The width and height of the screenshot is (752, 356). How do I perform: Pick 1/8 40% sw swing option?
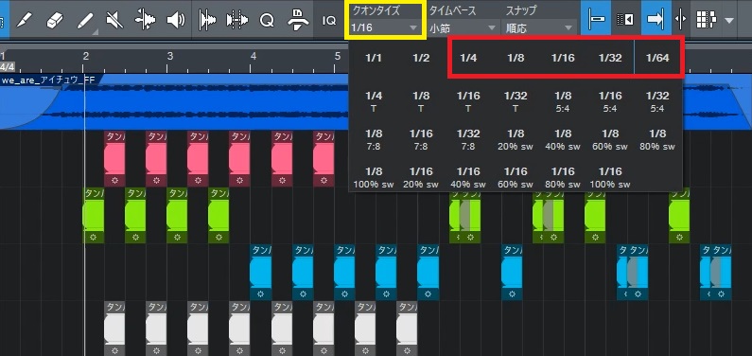(563, 139)
